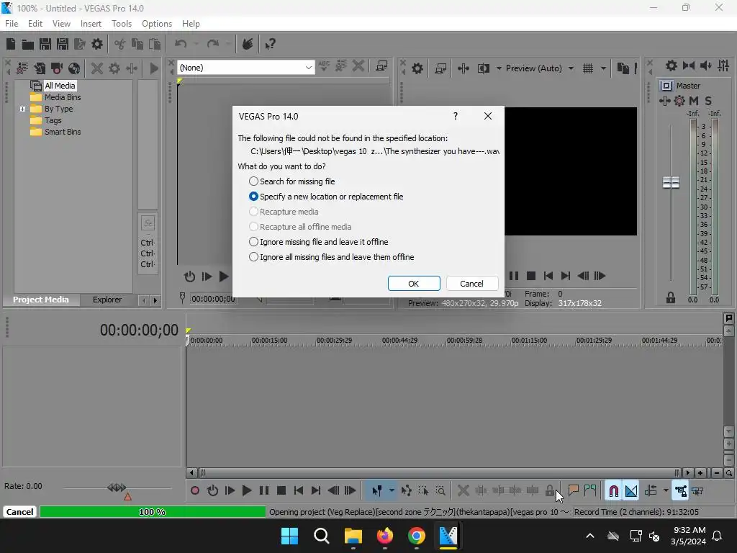Click timeline Pause button
This screenshot has width=737, height=553.
tap(264, 491)
